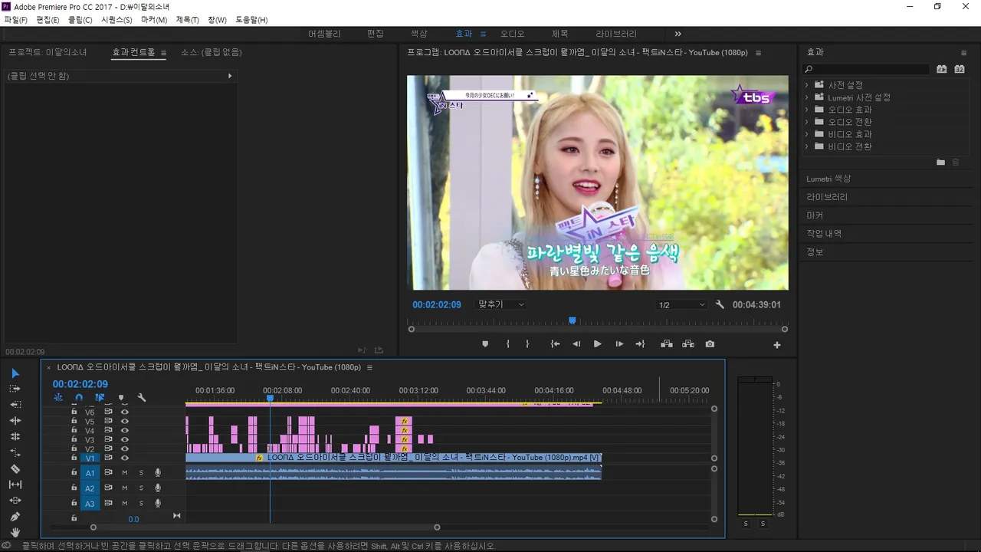Select the Razor tool
Image resolution: width=981 pixels, height=552 pixels.
click(15, 468)
